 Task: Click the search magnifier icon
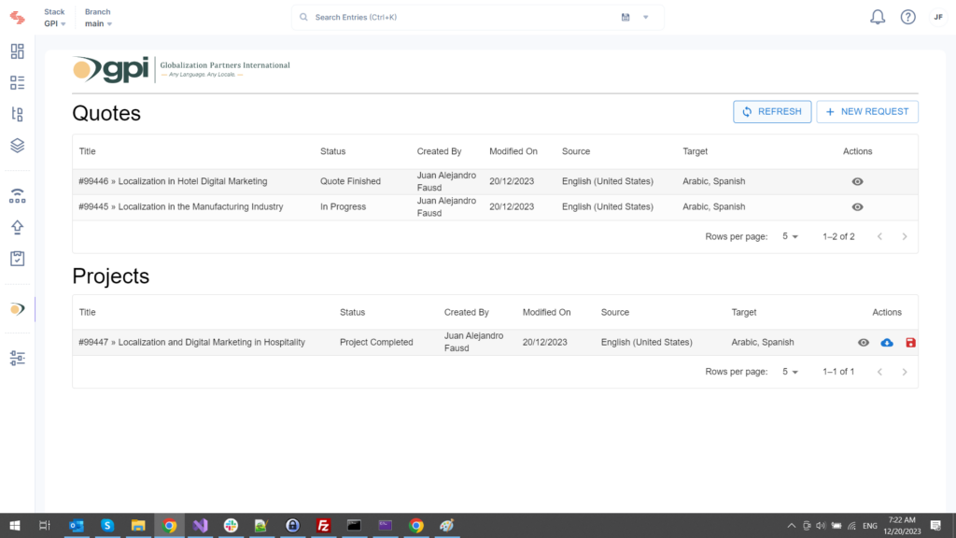303,17
